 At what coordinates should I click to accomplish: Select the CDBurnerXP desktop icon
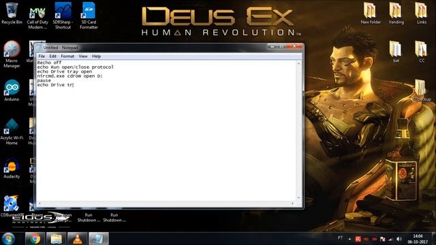(12, 206)
